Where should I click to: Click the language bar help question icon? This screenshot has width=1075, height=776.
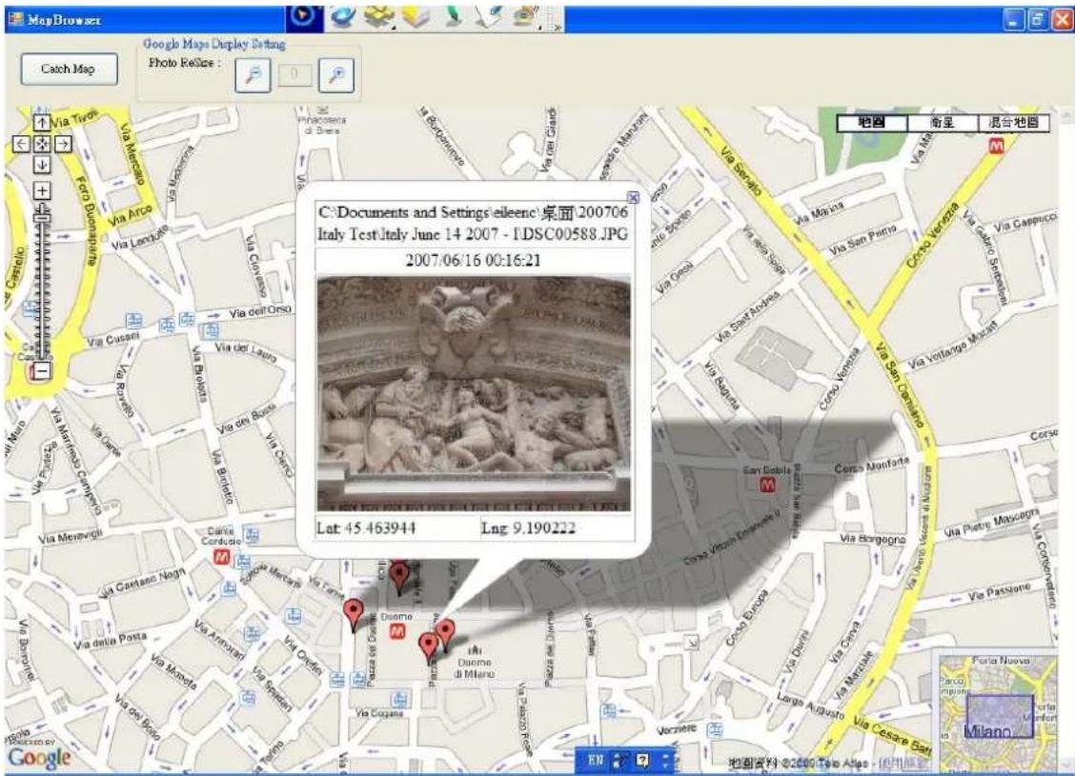(642, 760)
